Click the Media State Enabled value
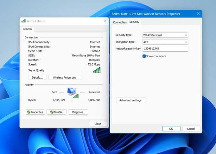This screenshot has height=154, width=216. (95, 51)
